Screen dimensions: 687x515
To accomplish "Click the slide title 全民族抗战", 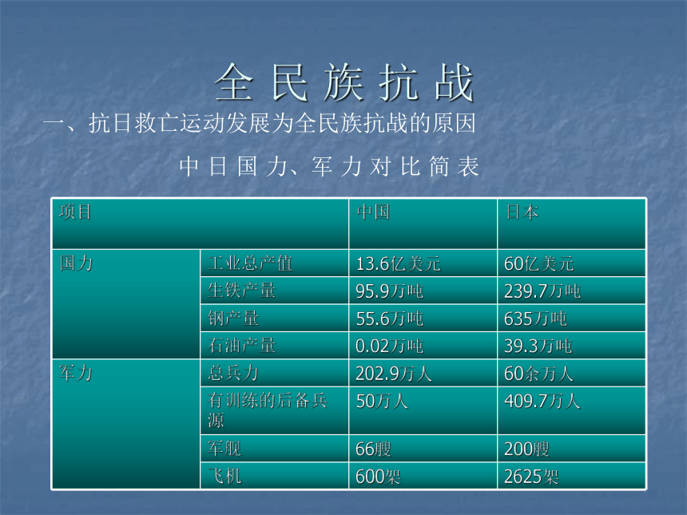I will tap(344, 83).
